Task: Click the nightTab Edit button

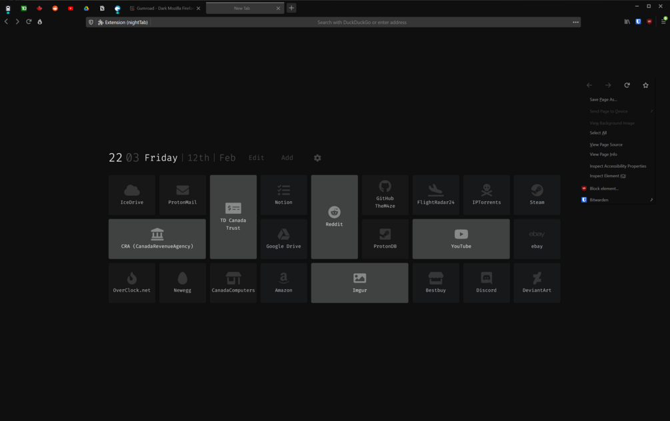Action: pos(257,158)
